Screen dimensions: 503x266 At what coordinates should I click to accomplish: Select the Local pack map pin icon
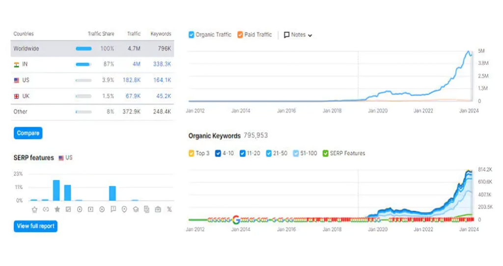pyautogui.click(x=124, y=210)
